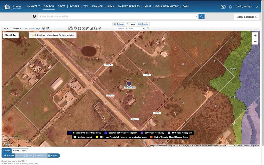Image resolution: width=264 pixels, height=165 pixels.
Task: Switch to the Results tab
Action: (x=143, y=24)
